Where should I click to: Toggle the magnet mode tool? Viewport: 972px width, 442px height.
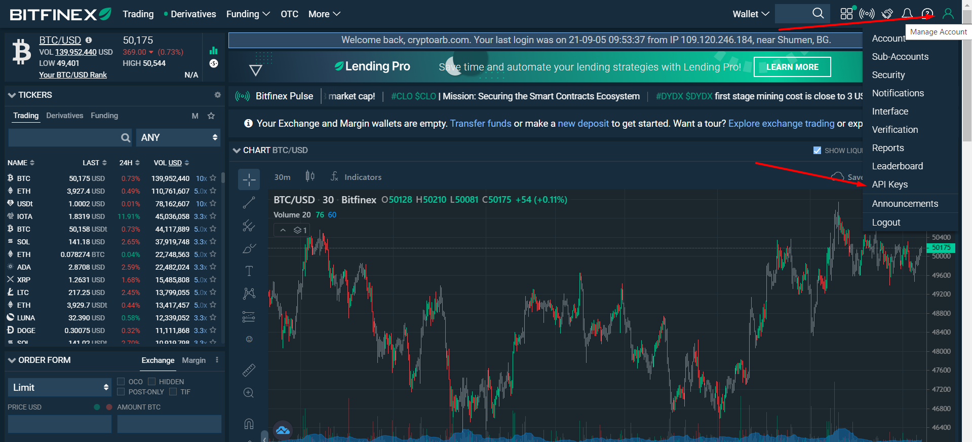[249, 424]
